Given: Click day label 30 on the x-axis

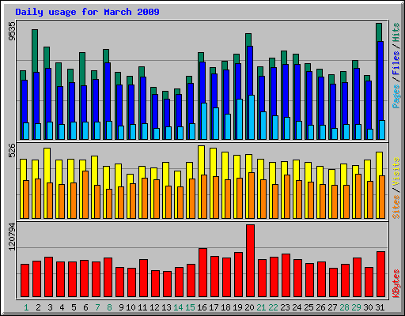Looking at the screenshot, I should [368, 307].
